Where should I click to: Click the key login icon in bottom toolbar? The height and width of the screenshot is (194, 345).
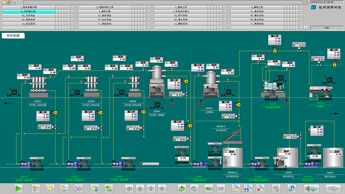(x=36, y=188)
